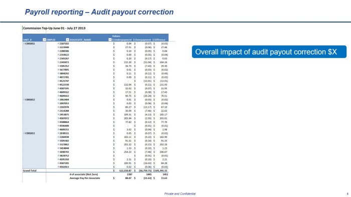Screen dimensions: 351x197
Task: Click the slide page number 4
Action: tap(347, 193)
